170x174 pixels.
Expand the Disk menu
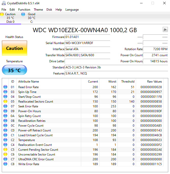49,10
